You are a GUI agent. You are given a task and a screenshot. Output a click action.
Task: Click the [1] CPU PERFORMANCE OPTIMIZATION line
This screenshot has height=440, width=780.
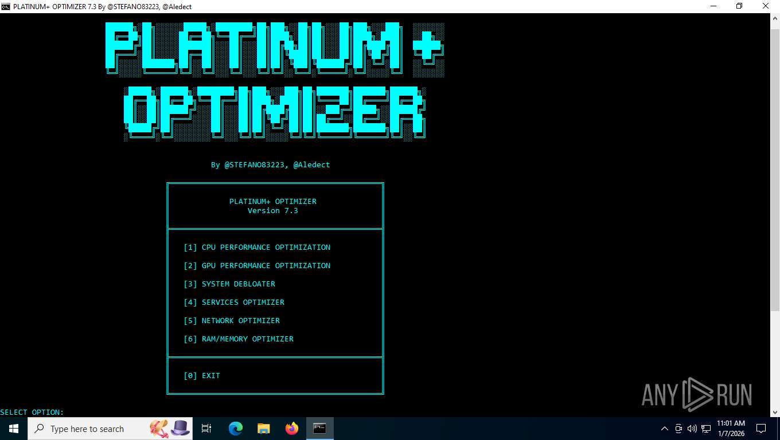pyautogui.click(x=257, y=247)
